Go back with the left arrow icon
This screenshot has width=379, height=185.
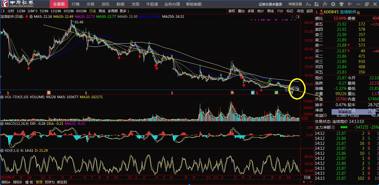(350, 4)
